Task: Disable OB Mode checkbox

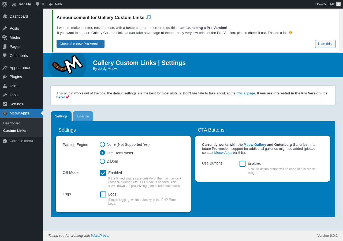Action: pyautogui.click(x=103, y=173)
